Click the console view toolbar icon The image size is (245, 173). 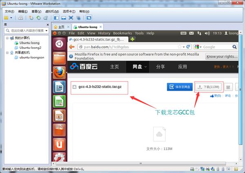(x=89, y=18)
